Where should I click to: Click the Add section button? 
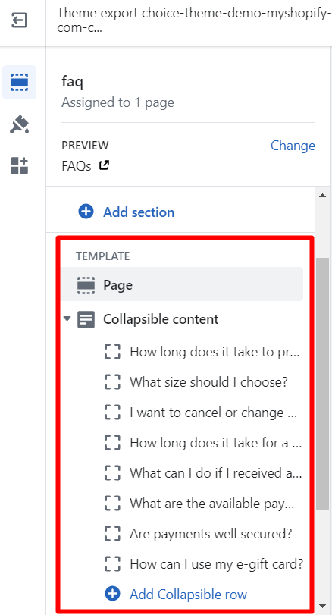pos(127,212)
